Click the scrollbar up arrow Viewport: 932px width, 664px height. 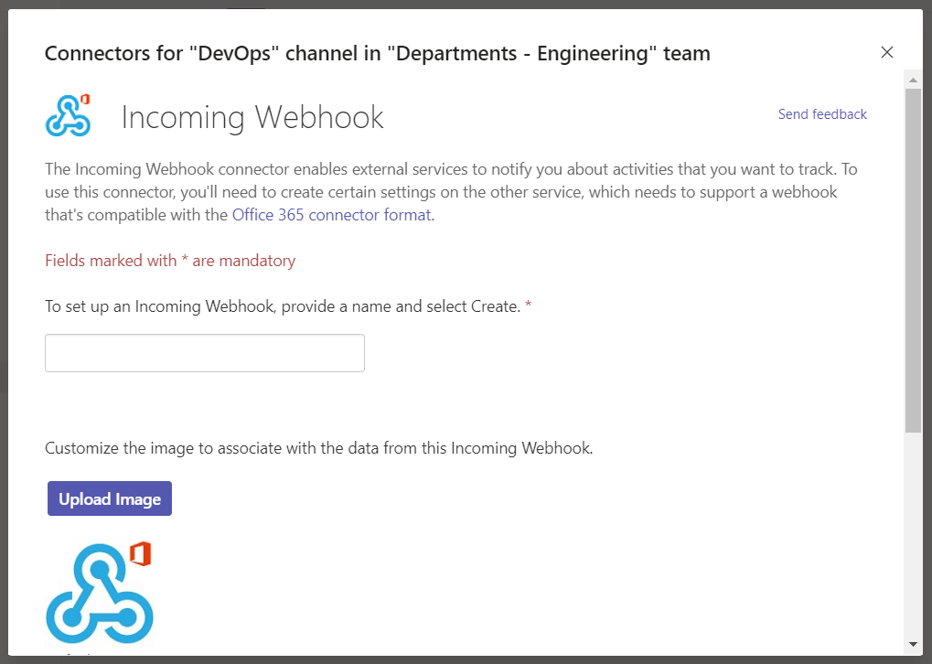coord(912,80)
